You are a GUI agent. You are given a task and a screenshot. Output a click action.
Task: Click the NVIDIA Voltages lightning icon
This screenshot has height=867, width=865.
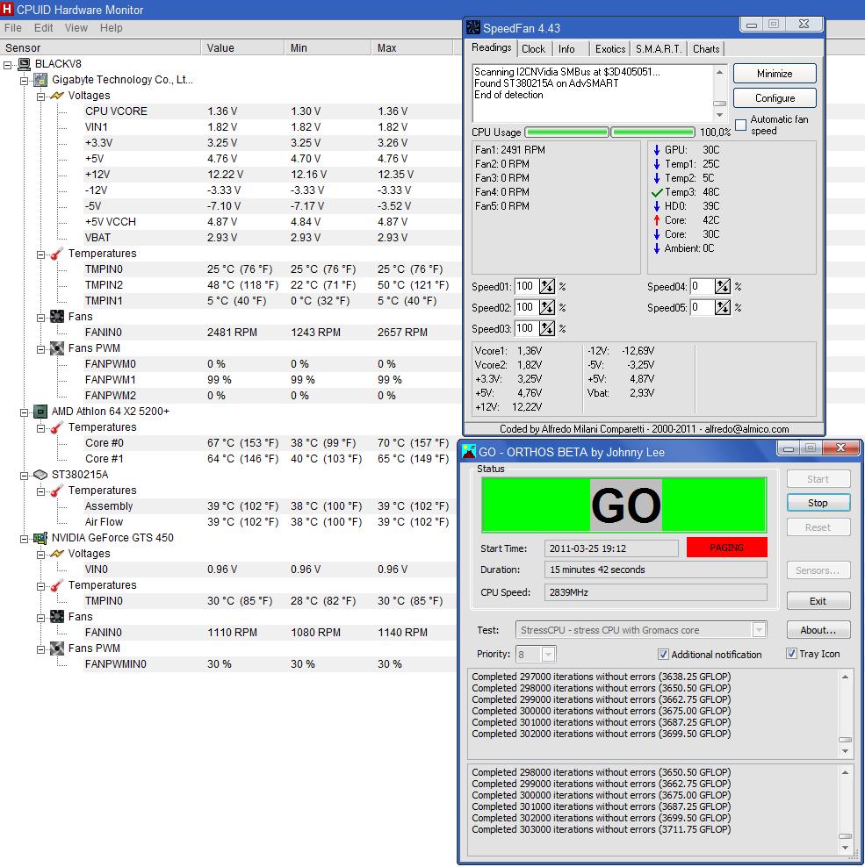(x=57, y=554)
